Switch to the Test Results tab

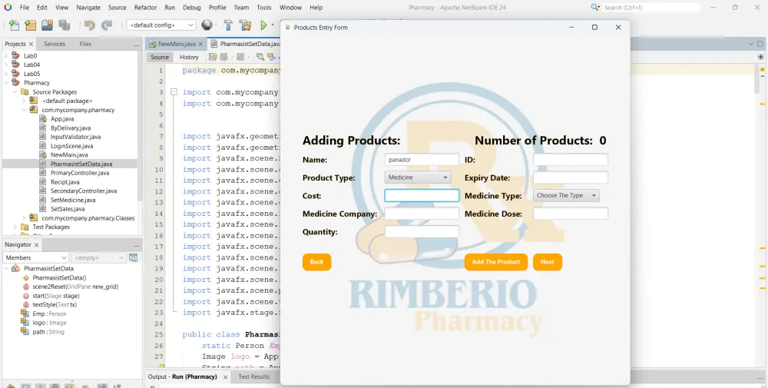point(253,376)
